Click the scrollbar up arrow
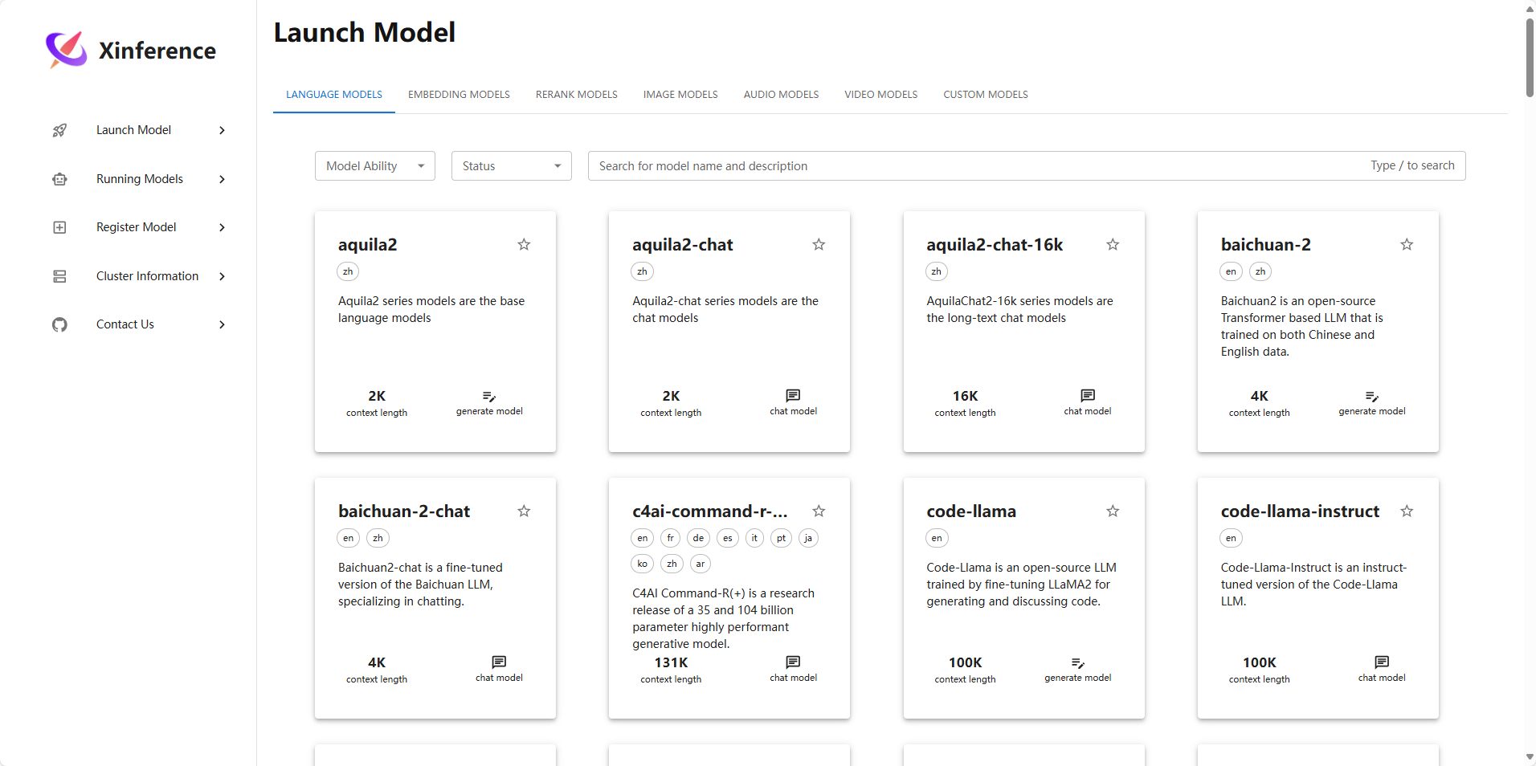 click(1530, 8)
